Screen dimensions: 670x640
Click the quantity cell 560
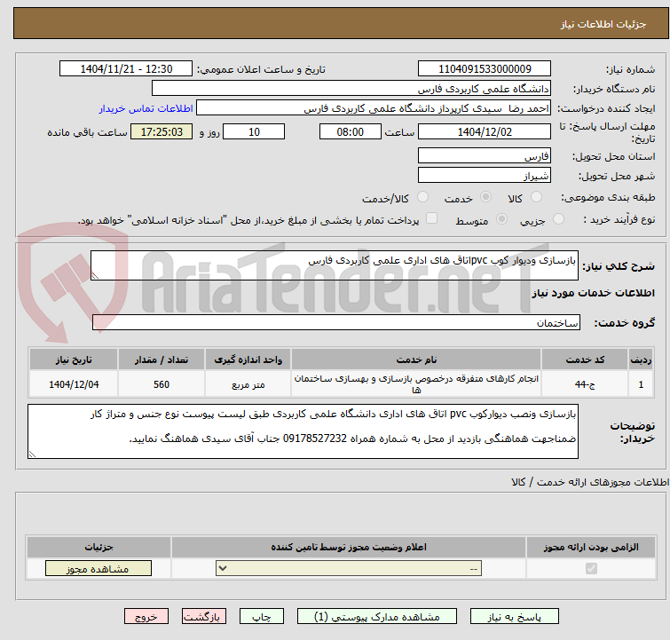pos(162,384)
